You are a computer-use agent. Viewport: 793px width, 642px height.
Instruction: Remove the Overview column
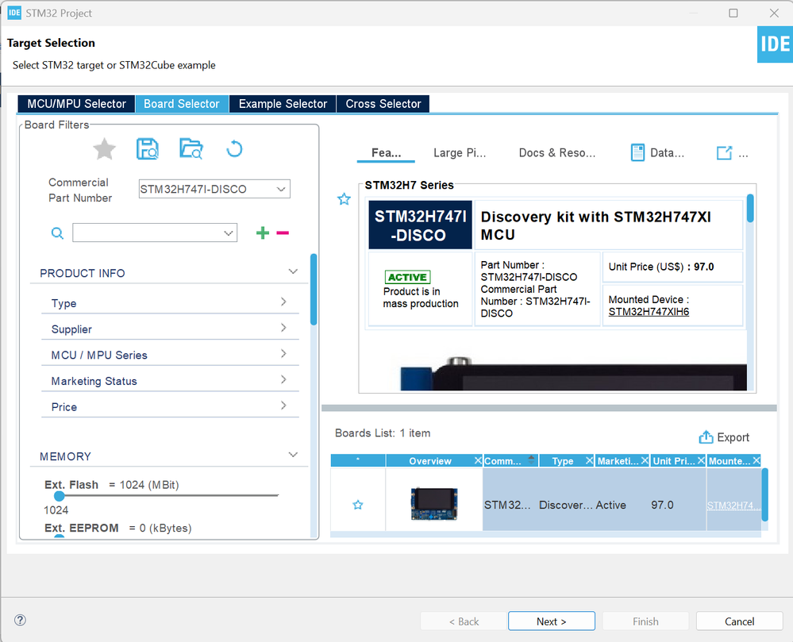(x=478, y=460)
